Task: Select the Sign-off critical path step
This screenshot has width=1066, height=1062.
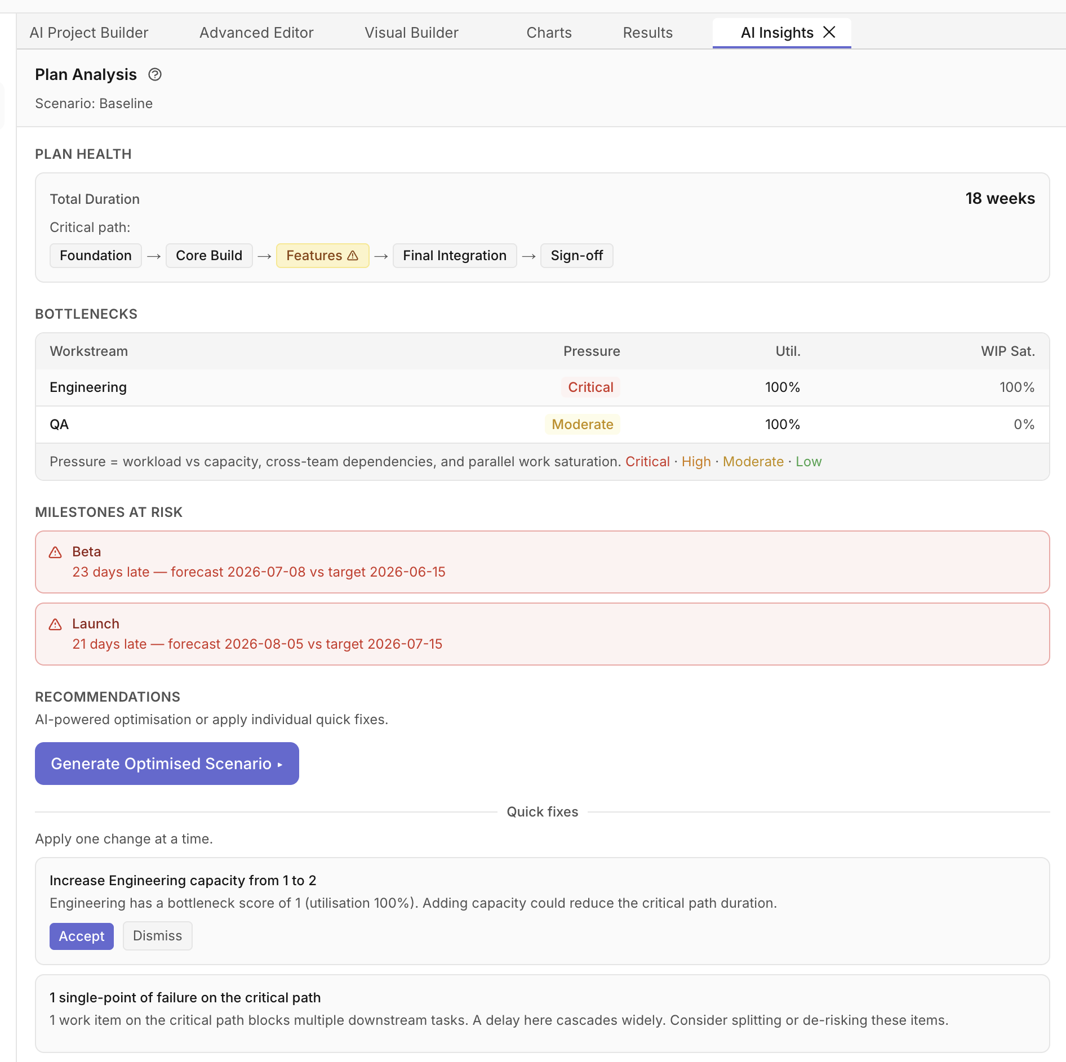Action: [x=576, y=255]
